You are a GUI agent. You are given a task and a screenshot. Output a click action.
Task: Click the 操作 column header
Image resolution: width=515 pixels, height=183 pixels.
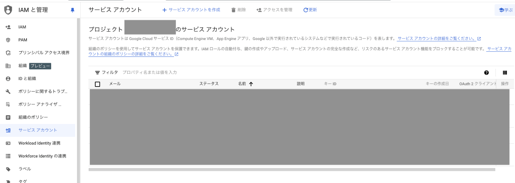pos(505,84)
